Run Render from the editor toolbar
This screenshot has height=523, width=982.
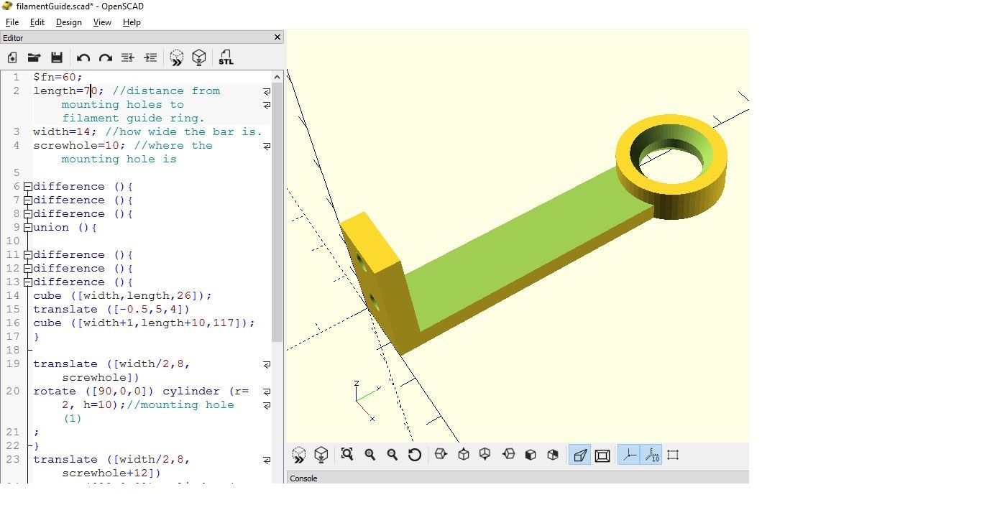tap(199, 57)
